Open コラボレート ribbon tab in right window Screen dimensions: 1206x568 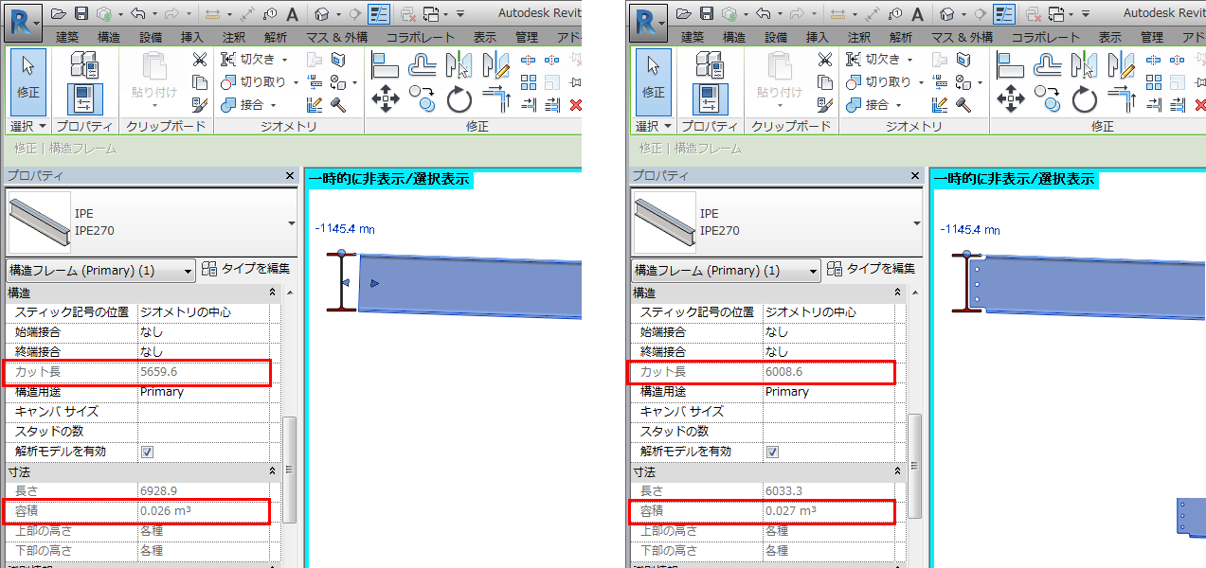pos(1046,37)
